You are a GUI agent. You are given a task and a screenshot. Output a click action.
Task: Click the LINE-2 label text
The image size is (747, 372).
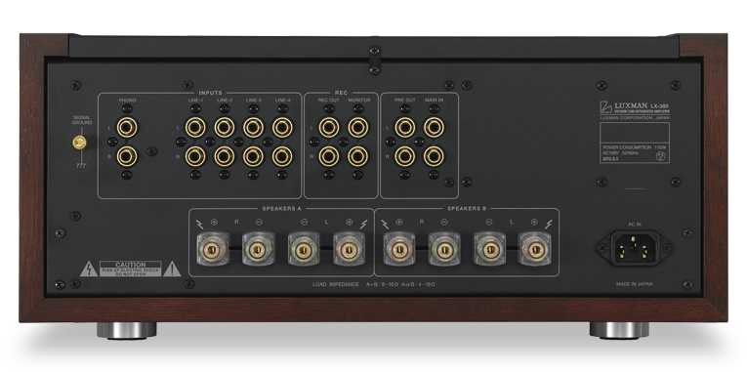click(225, 101)
